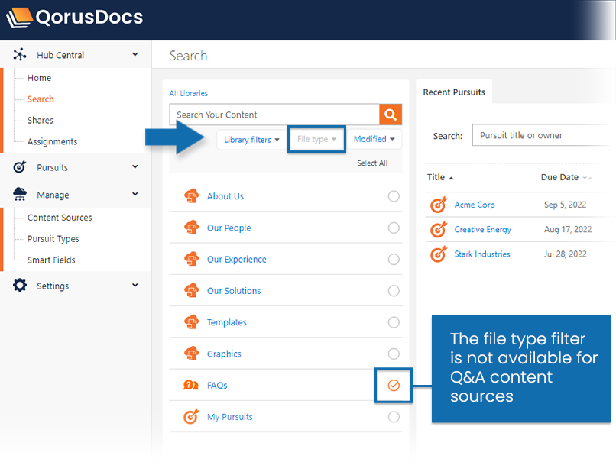Screen dimensions: 616x462
Task: Click the Our Solutions library icon
Action: click(191, 290)
